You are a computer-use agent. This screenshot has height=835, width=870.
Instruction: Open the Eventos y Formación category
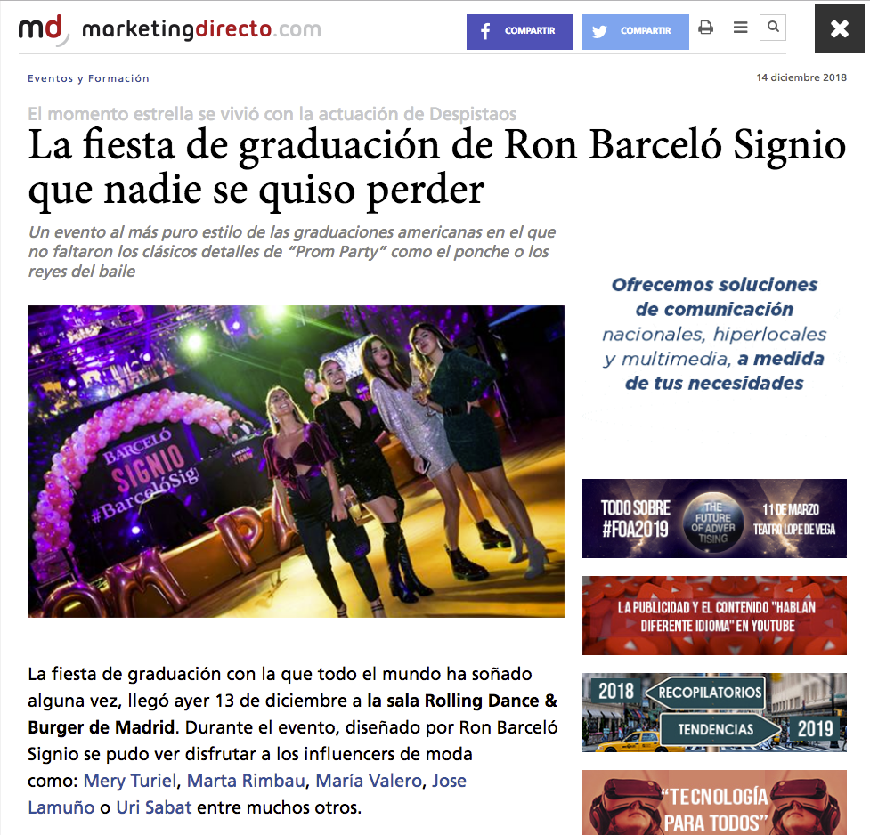point(88,78)
